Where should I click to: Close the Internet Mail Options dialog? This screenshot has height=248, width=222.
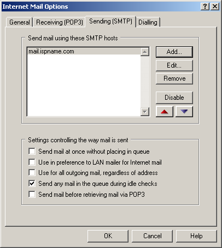pos(215,7)
